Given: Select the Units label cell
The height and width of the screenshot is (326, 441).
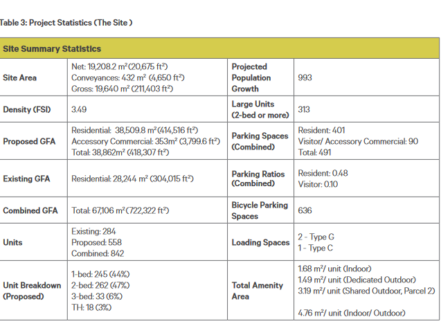Looking at the screenshot, I should [12, 242].
